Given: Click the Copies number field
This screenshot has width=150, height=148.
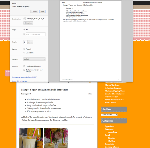Looking at the screenshot, I should [x=25, y=42].
